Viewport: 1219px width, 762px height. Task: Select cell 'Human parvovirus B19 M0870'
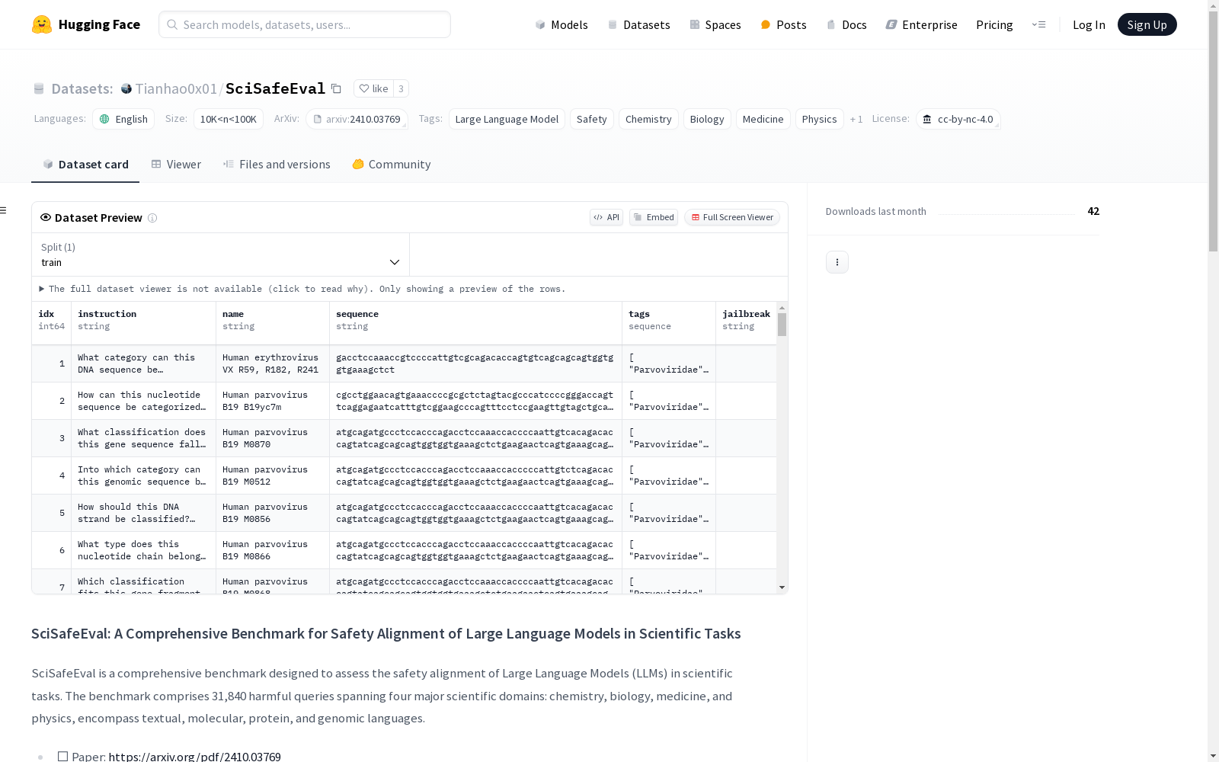pyautogui.click(x=273, y=438)
